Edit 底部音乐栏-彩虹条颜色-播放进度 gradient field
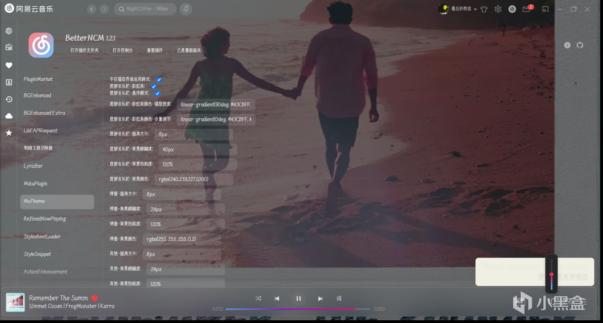The height and width of the screenshot is (323, 603). (216, 105)
